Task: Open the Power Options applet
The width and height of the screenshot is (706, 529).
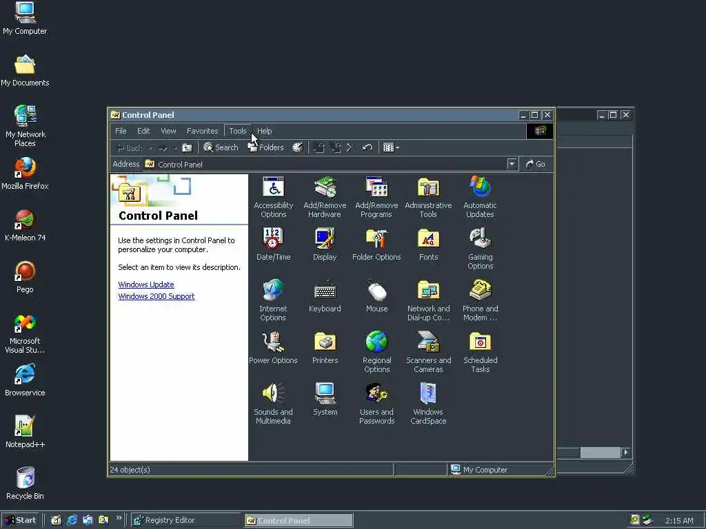Action: (x=273, y=348)
